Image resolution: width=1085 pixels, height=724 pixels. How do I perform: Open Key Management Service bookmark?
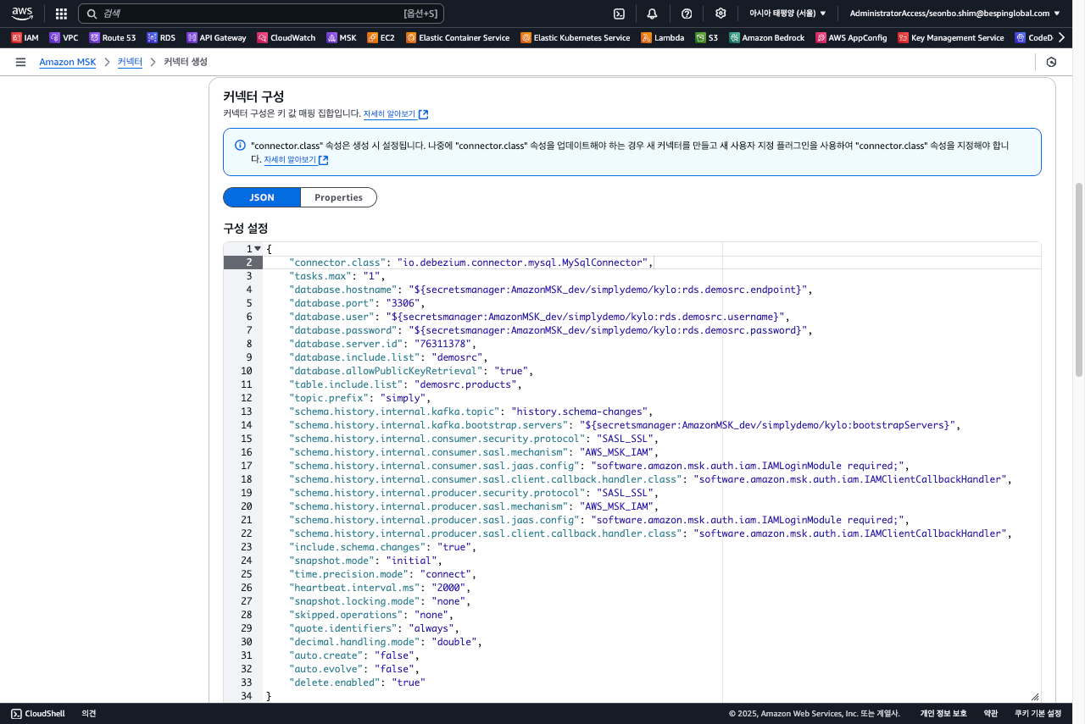coord(951,37)
